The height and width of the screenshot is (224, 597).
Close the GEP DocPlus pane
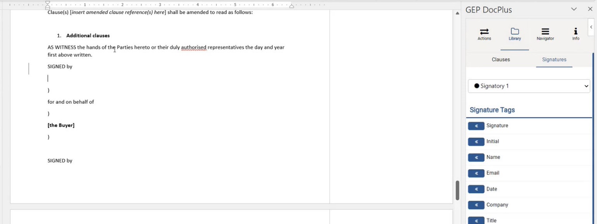(x=590, y=9)
